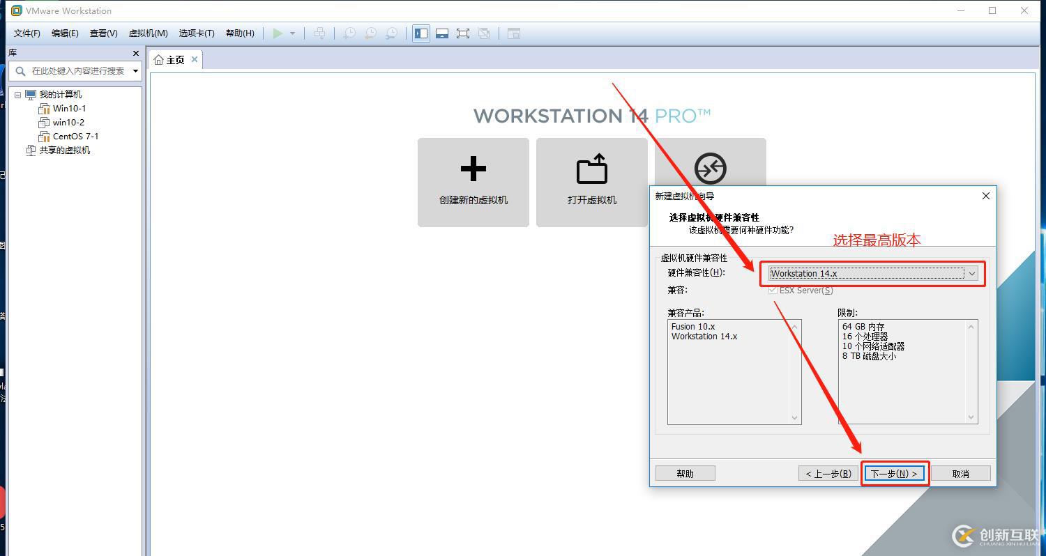
Task: Select the Win10-1 virtual machine
Action: 69,109
